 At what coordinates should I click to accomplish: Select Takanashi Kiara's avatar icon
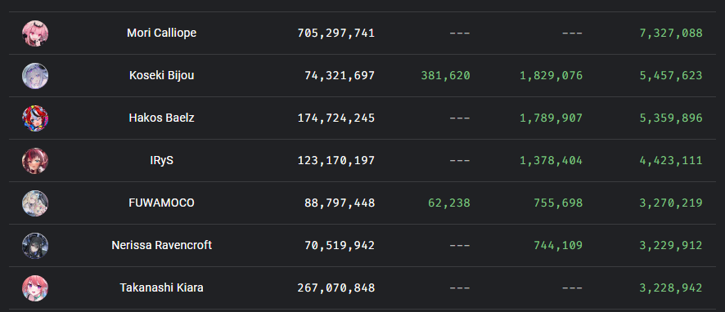pyautogui.click(x=35, y=288)
